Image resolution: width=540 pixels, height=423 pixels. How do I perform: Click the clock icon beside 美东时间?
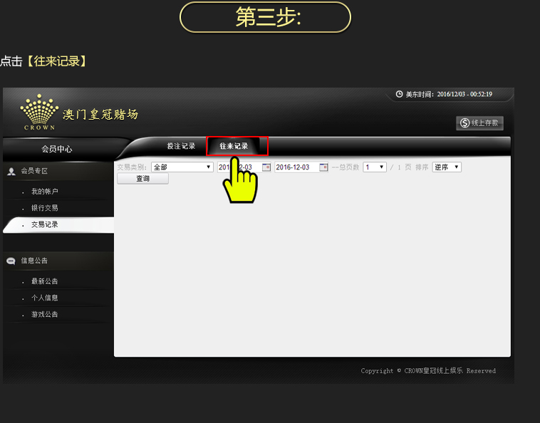click(399, 94)
